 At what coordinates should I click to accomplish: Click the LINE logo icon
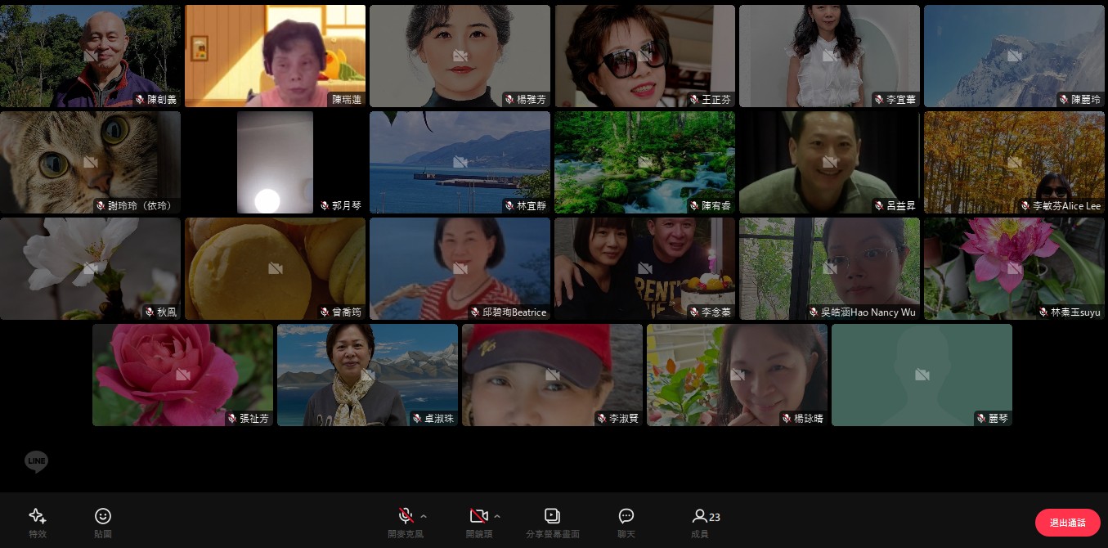click(x=36, y=462)
